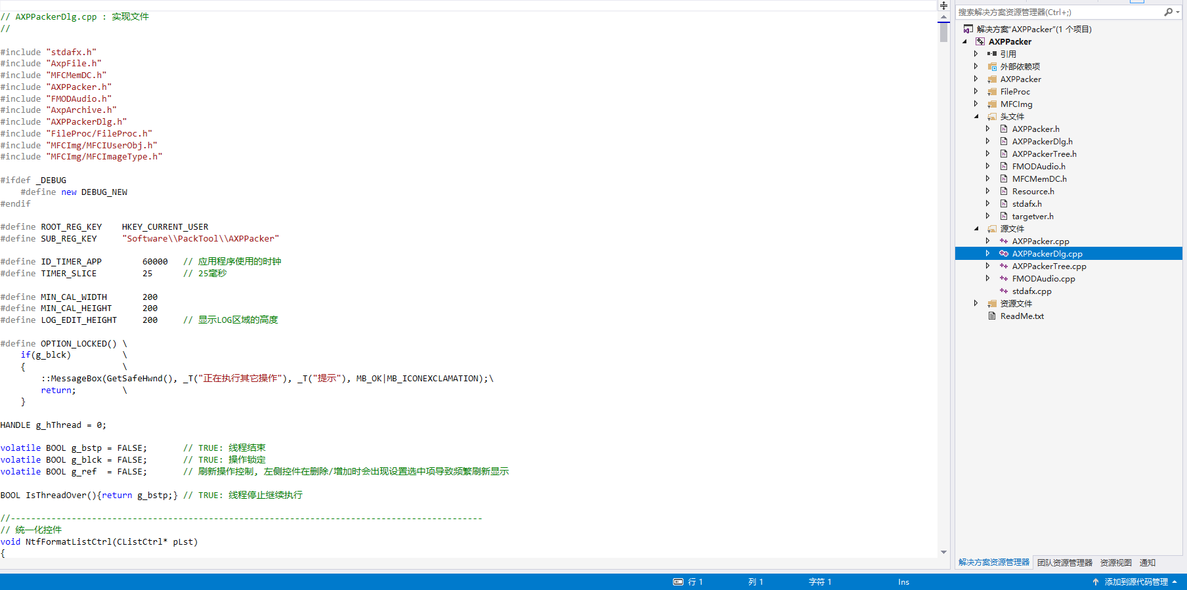1187x590 pixels.
Task: Collapse the 源文件 folder
Action: tap(976, 228)
